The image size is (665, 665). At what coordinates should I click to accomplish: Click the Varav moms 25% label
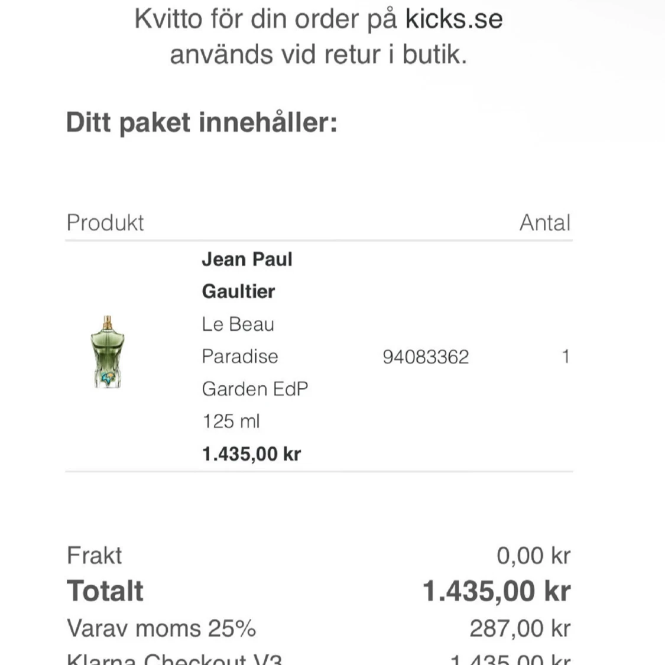coord(161,628)
